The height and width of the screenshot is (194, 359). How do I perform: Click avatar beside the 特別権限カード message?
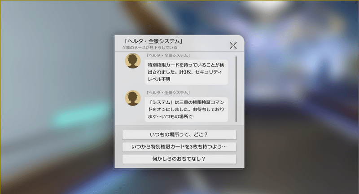click(x=132, y=61)
